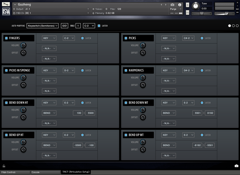The width and height of the screenshot is (240, 175).
Task: Open the snapshot camera in header
Action: 172,5
